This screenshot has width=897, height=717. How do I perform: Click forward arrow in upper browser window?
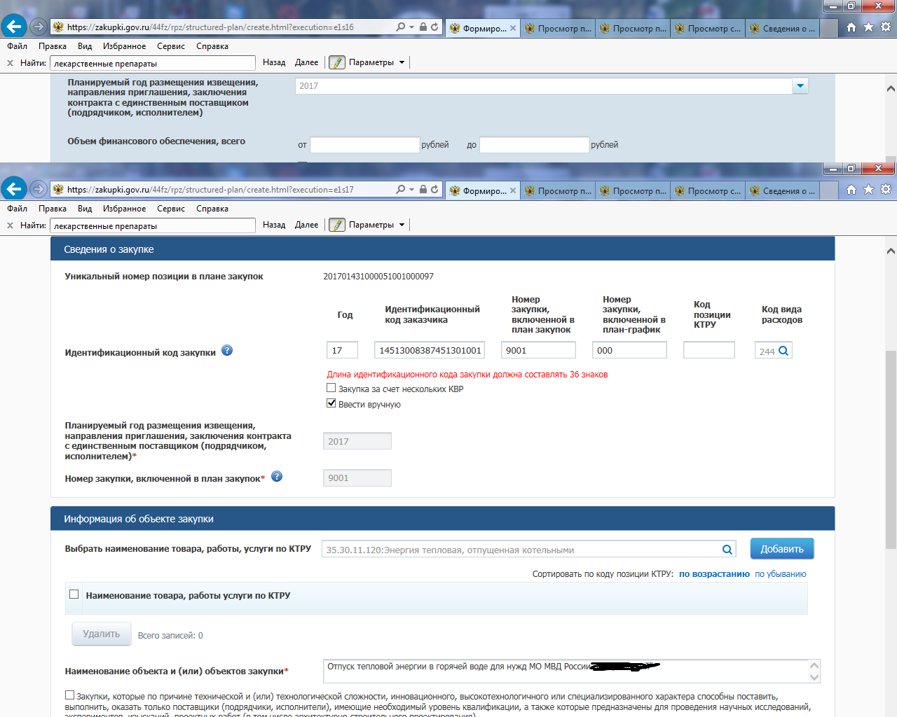coord(39,27)
